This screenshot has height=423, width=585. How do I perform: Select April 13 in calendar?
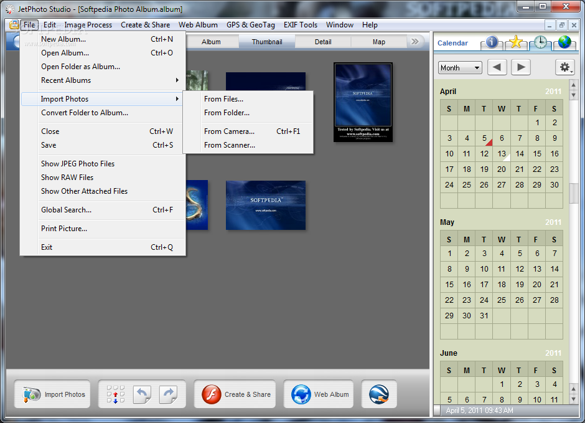[502, 154]
